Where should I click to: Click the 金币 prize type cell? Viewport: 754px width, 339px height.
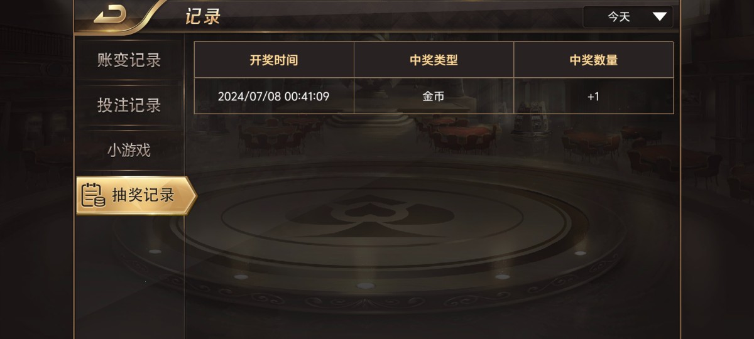click(x=434, y=96)
